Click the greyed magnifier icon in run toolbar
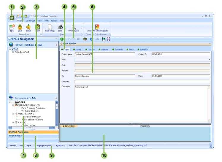222x162 pixels. coord(98,39)
